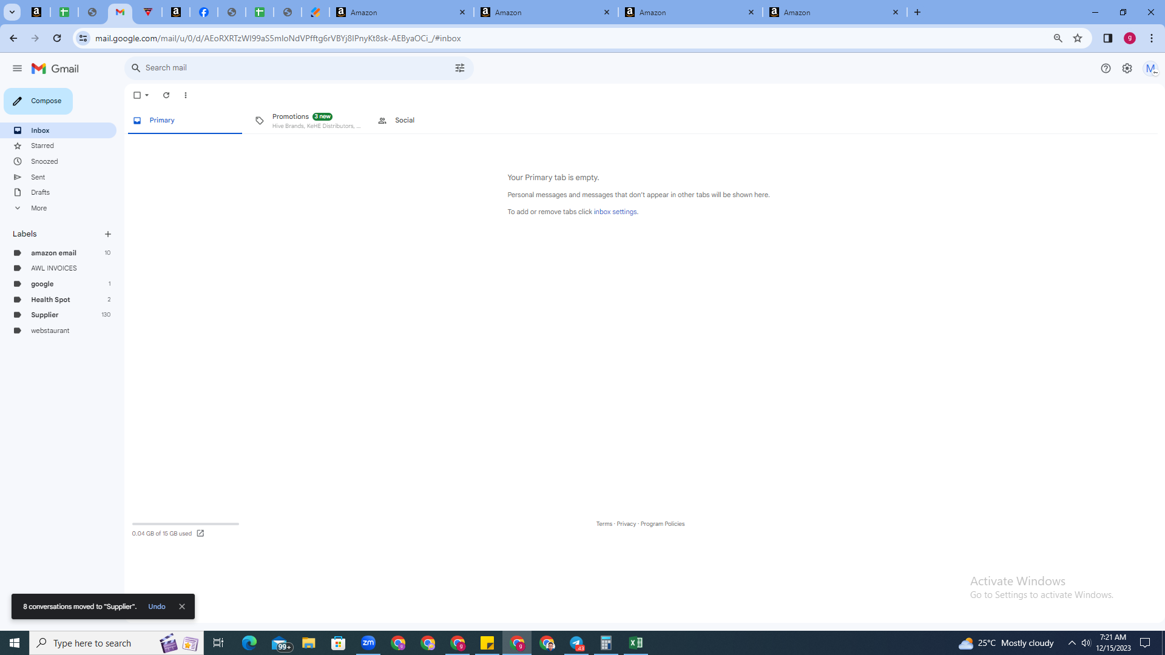Refresh the inbox
The width and height of the screenshot is (1165, 655).
[x=166, y=95]
